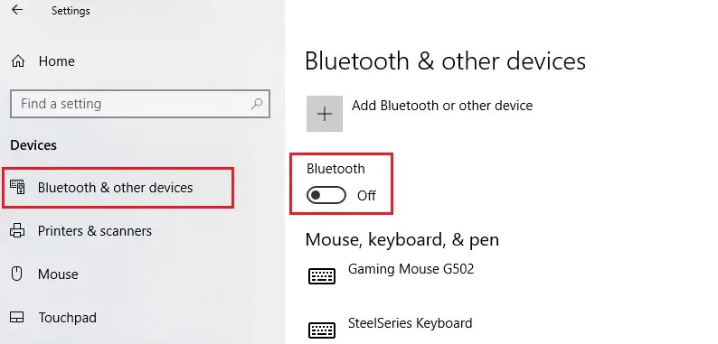
Task: Go to Mouse settings page
Action: pyautogui.click(x=58, y=274)
